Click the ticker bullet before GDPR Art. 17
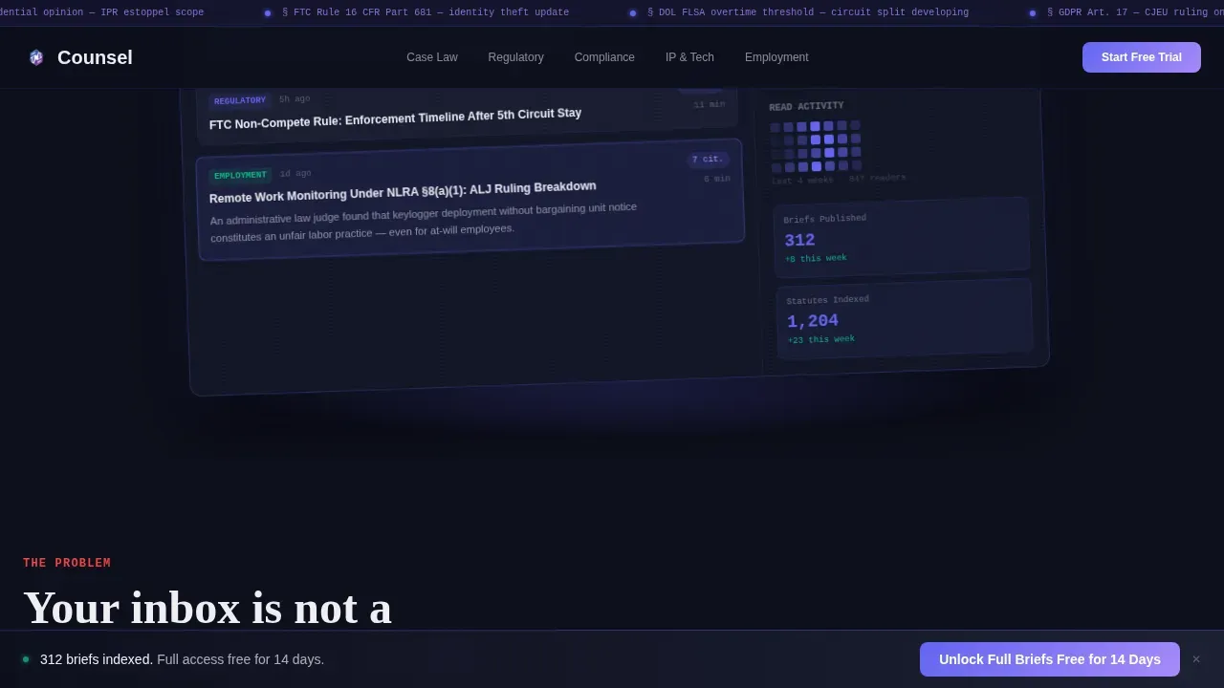The height and width of the screenshot is (688, 1224). [x=1033, y=13]
